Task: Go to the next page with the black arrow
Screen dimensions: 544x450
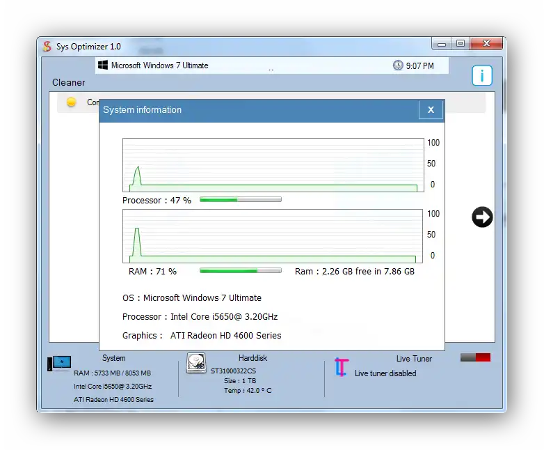Action: pyautogui.click(x=482, y=217)
